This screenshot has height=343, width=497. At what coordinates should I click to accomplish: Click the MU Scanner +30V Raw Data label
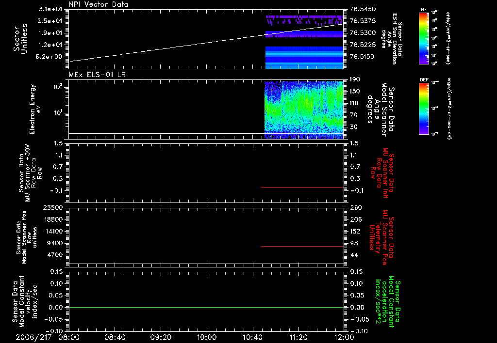tap(30, 173)
